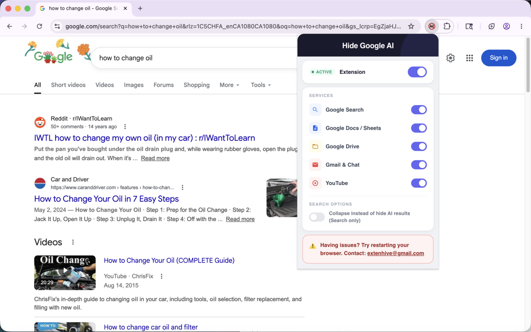Viewport: 531px width, 332px height.
Task: Open How to Change Your Oil in 7 Easy Steps
Action: [x=106, y=199]
